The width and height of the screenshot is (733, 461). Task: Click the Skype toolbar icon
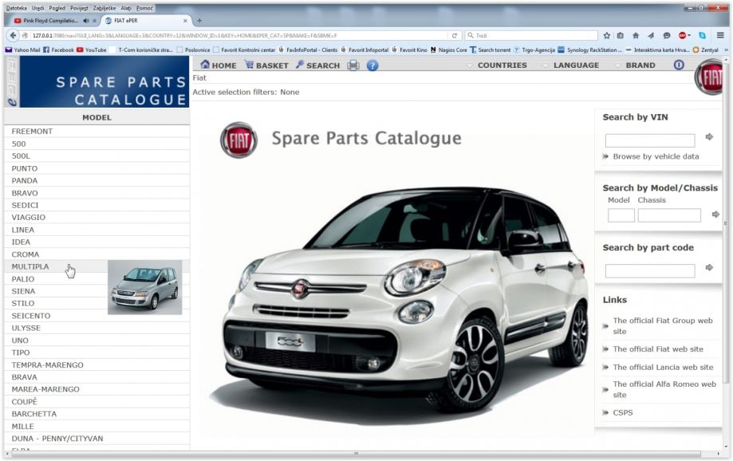click(x=702, y=35)
